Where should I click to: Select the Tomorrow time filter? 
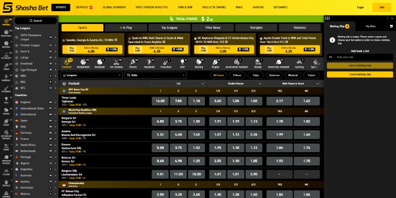click(x=275, y=75)
